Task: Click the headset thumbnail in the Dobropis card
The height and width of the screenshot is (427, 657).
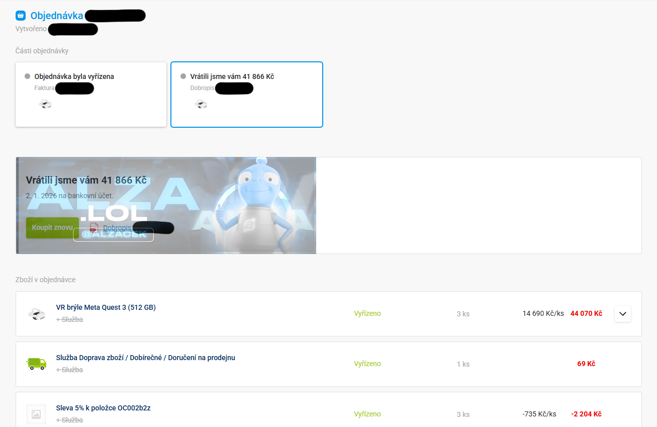Action: 201,104
